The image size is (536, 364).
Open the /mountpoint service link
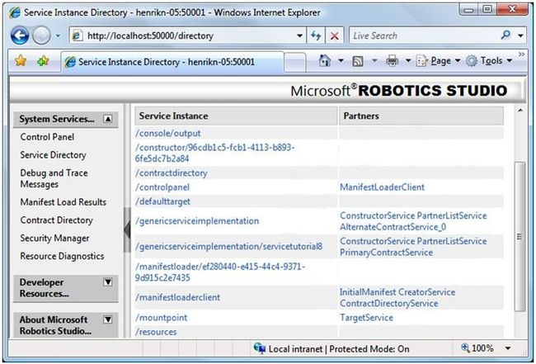click(162, 318)
